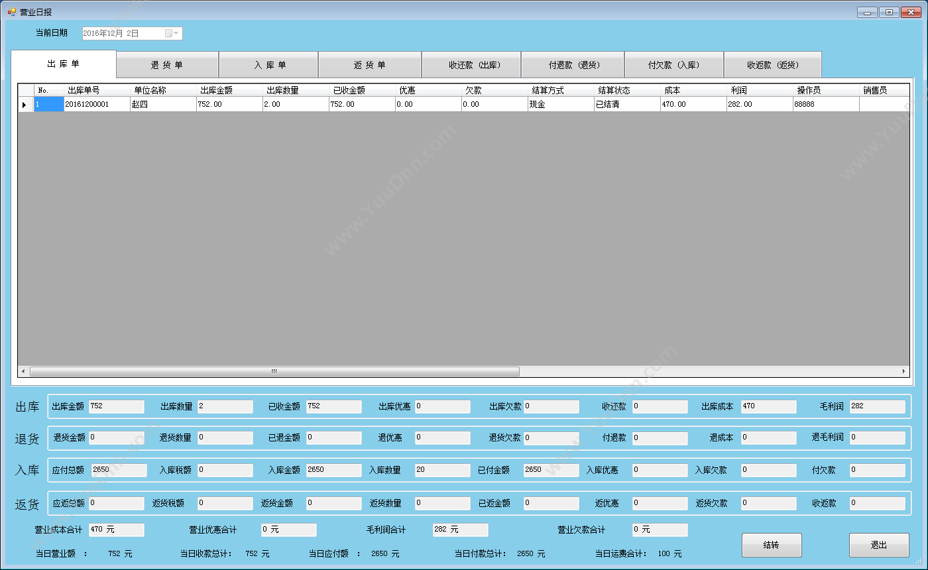
Task: Click the 退货金额 field
Action: click(116, 437)
